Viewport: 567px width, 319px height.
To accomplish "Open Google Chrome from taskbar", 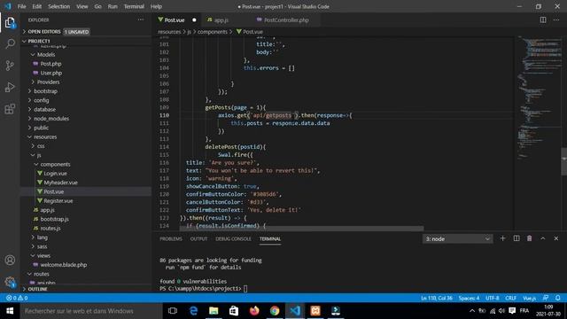I will 275,311.
